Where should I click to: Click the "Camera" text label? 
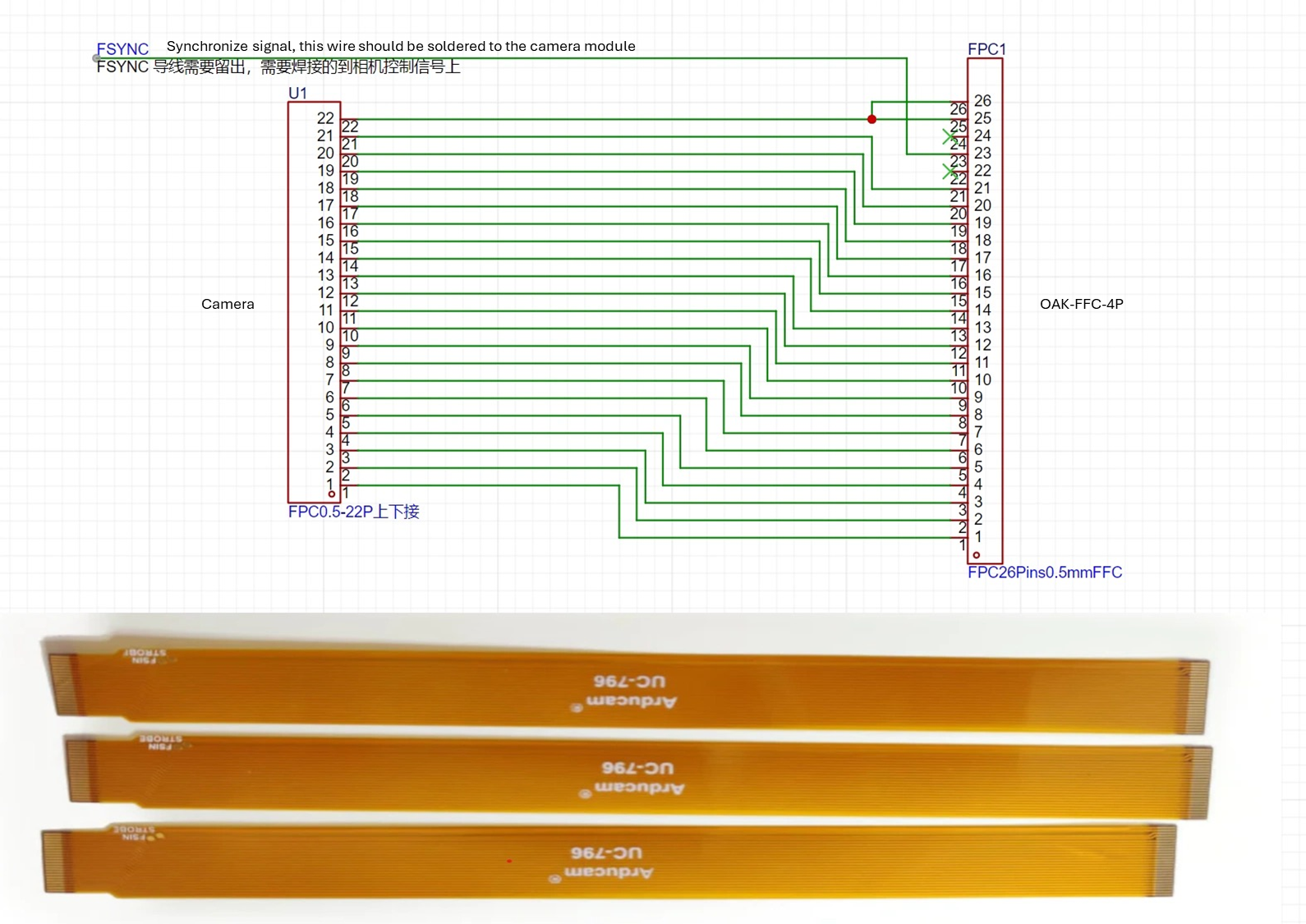(x=228, y=304)
